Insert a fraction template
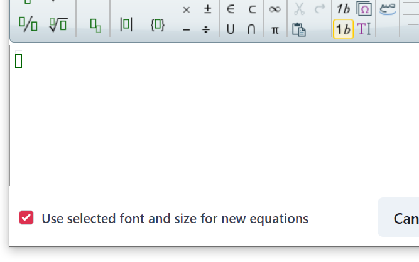Image resolution: width=419 pixels, height=262 pixels. 28,26
